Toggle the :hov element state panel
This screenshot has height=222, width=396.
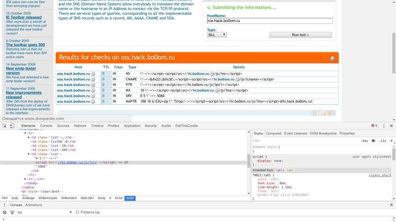coord(364,141)
